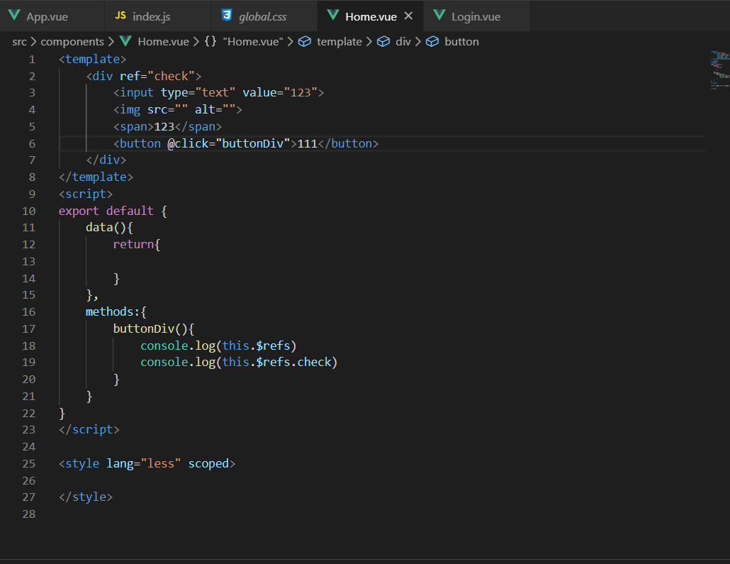The image size is (730, 564).
Task: Click 'methods:' on line 16
Action: 113,312
